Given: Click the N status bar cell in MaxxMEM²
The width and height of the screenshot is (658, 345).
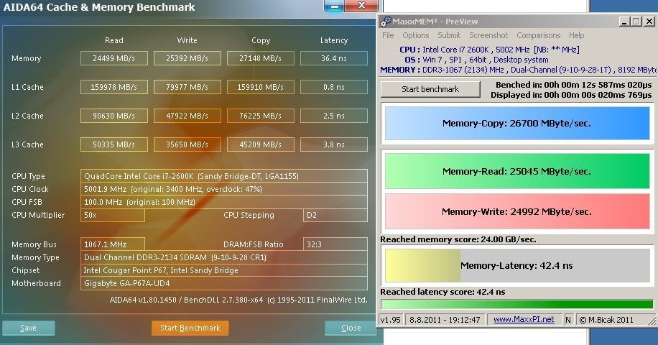Looking at the screenshot, I should (x=567, y=319).
